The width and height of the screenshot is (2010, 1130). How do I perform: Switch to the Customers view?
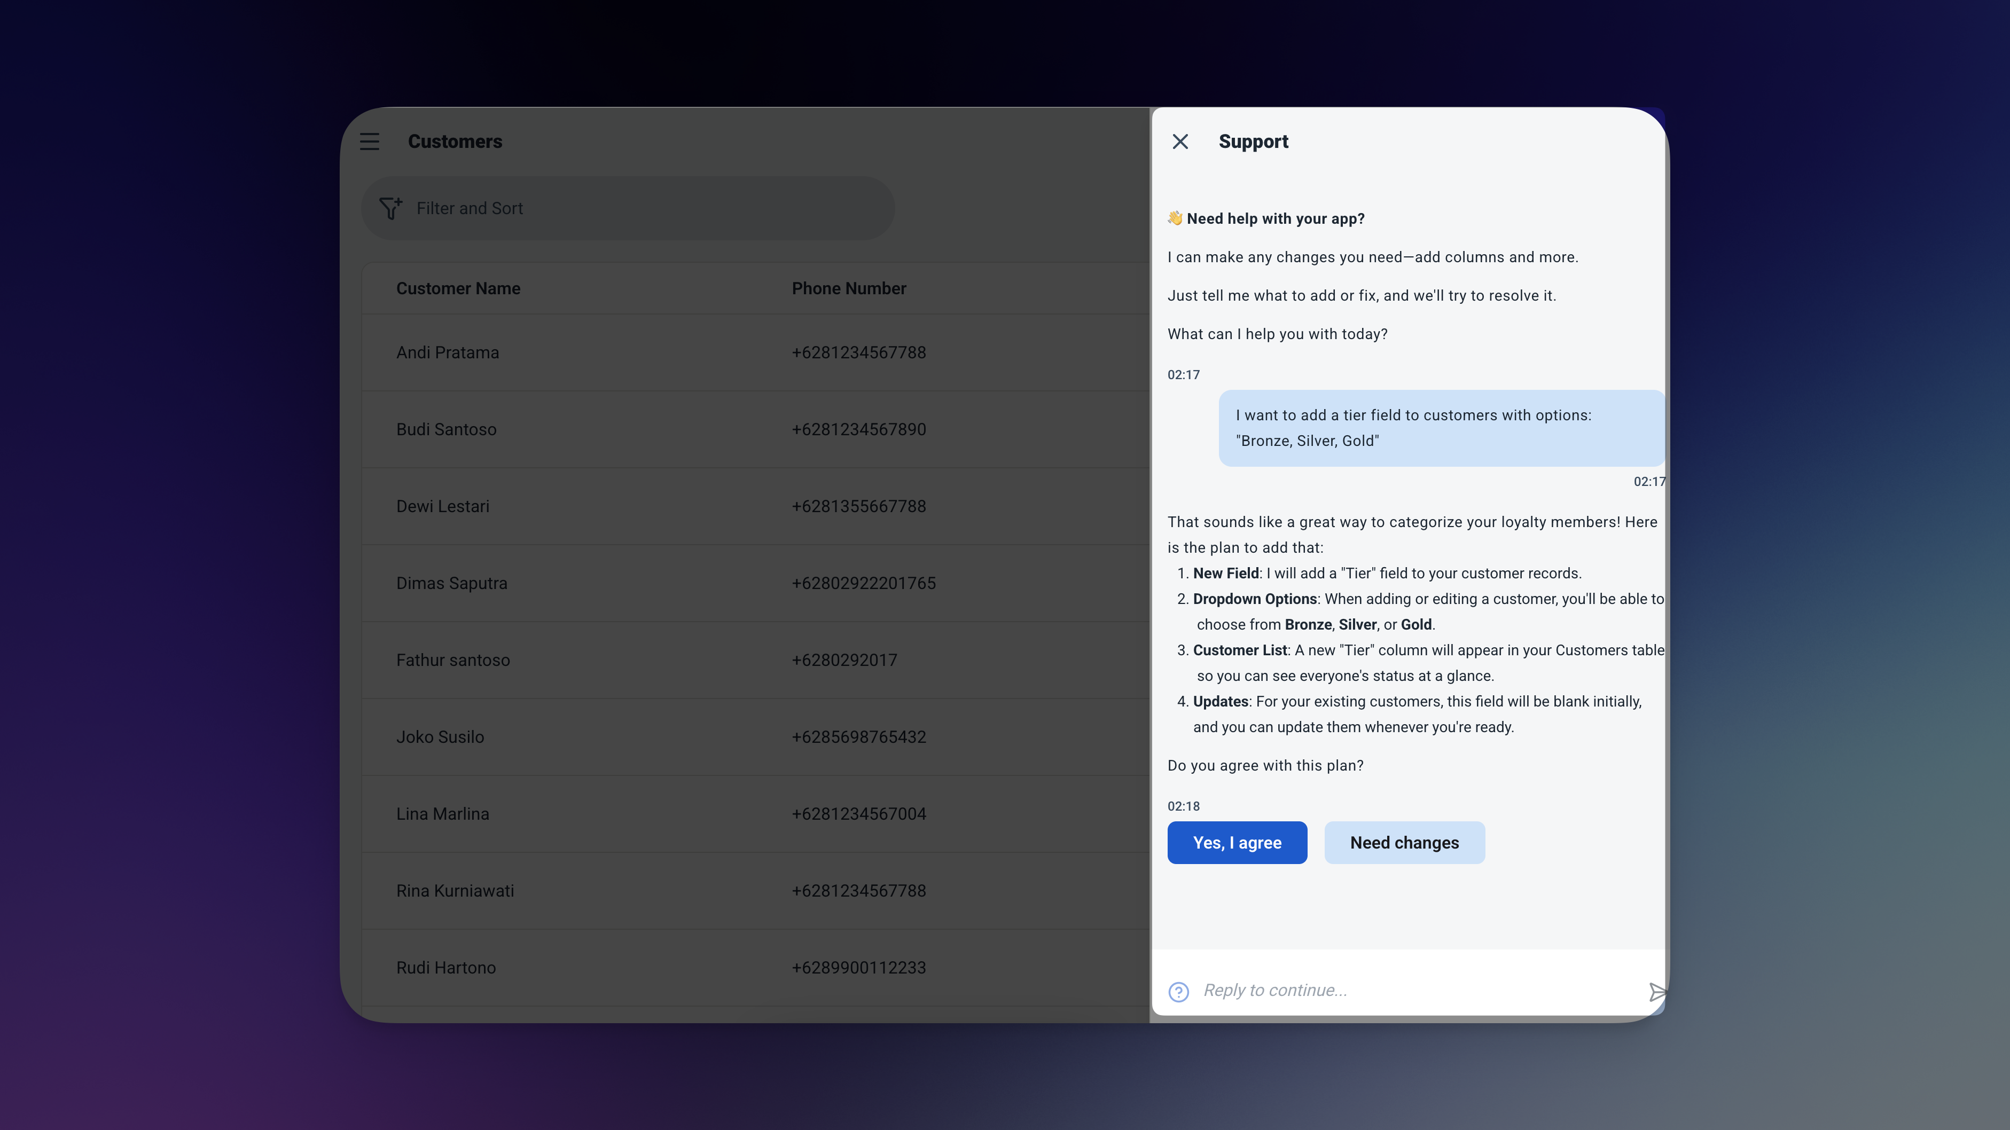(x=455, y=141)
